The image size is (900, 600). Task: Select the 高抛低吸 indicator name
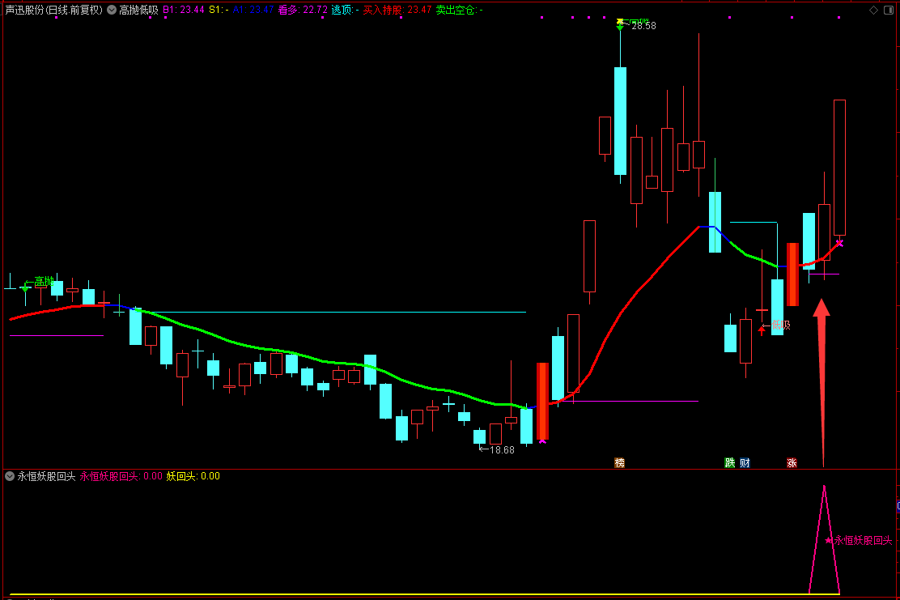[138, 11]
